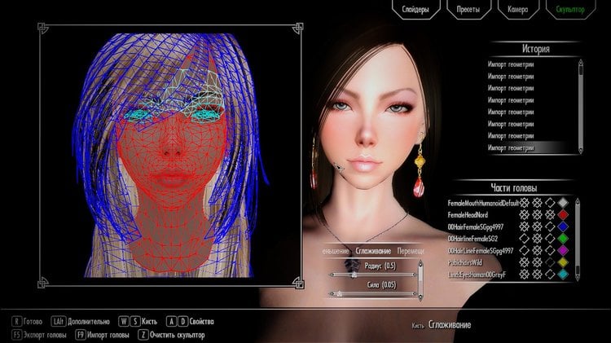Click the F9 key icon for import
611x343 pixels.
81,335
